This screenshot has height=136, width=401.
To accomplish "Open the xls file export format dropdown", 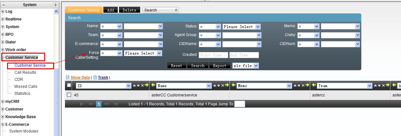I will (245, 66).
